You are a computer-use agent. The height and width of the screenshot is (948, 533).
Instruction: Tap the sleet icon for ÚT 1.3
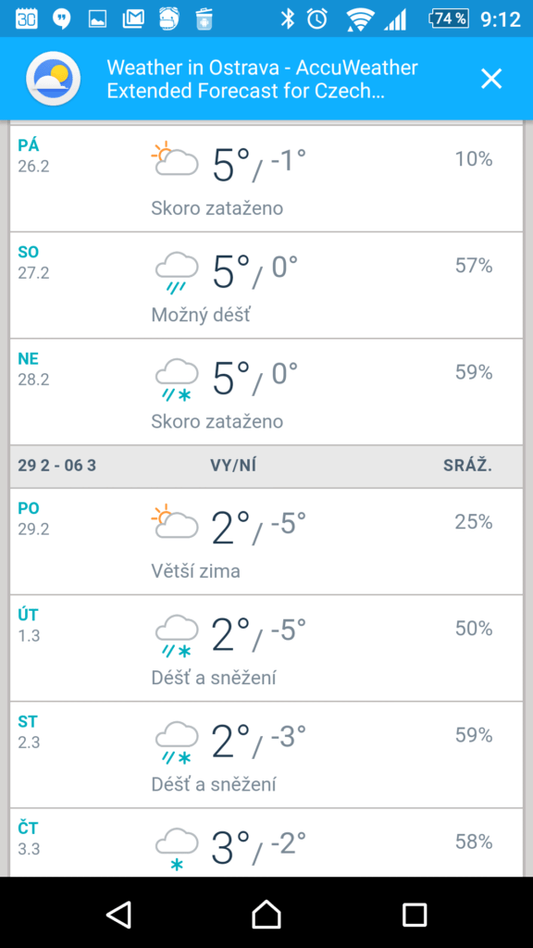pyautogui.click(x=177, y=635)
